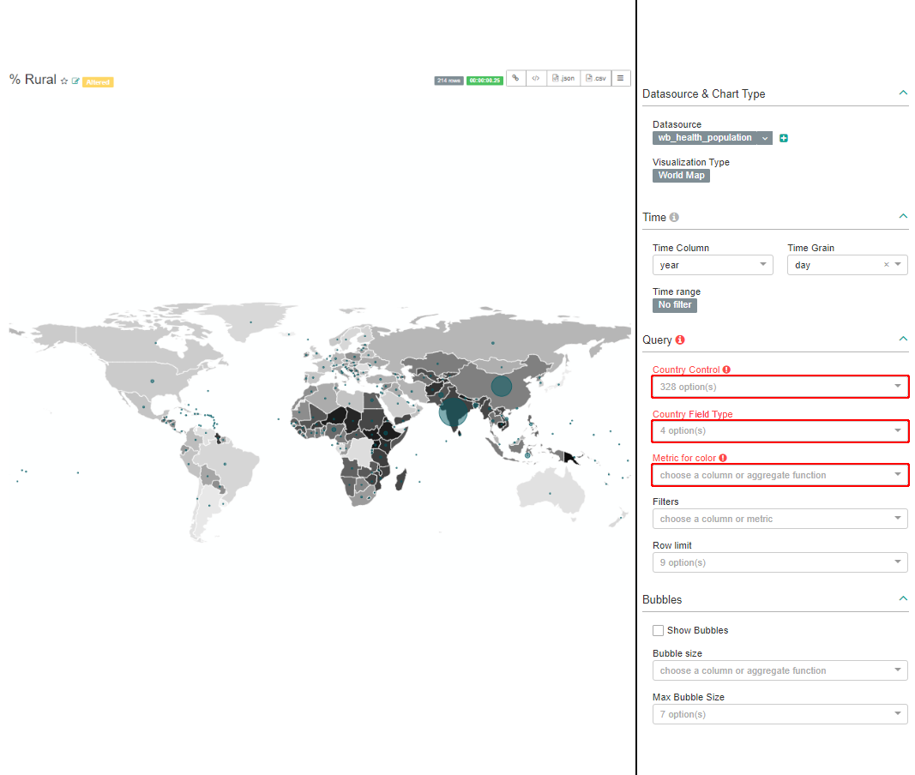Click the World Map visualization type button
Screen dimensions: 915x775
[681, 176]
